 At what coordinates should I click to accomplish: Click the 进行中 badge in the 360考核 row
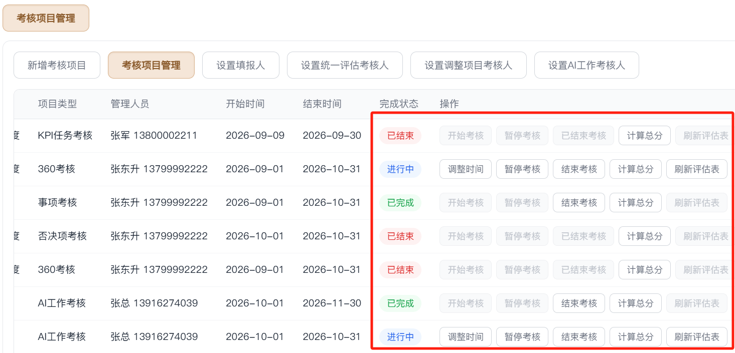[400, 169]
